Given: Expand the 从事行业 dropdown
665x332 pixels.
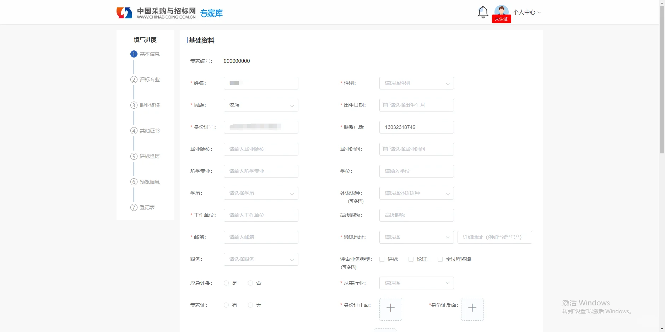Looking at the screenshot, I should [x=416, y=283].
